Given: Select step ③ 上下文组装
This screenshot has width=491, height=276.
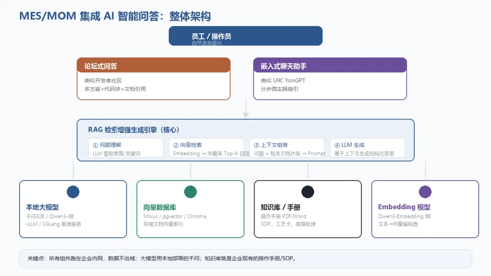Looking at the screenshot, I should (x=287, y=148).
